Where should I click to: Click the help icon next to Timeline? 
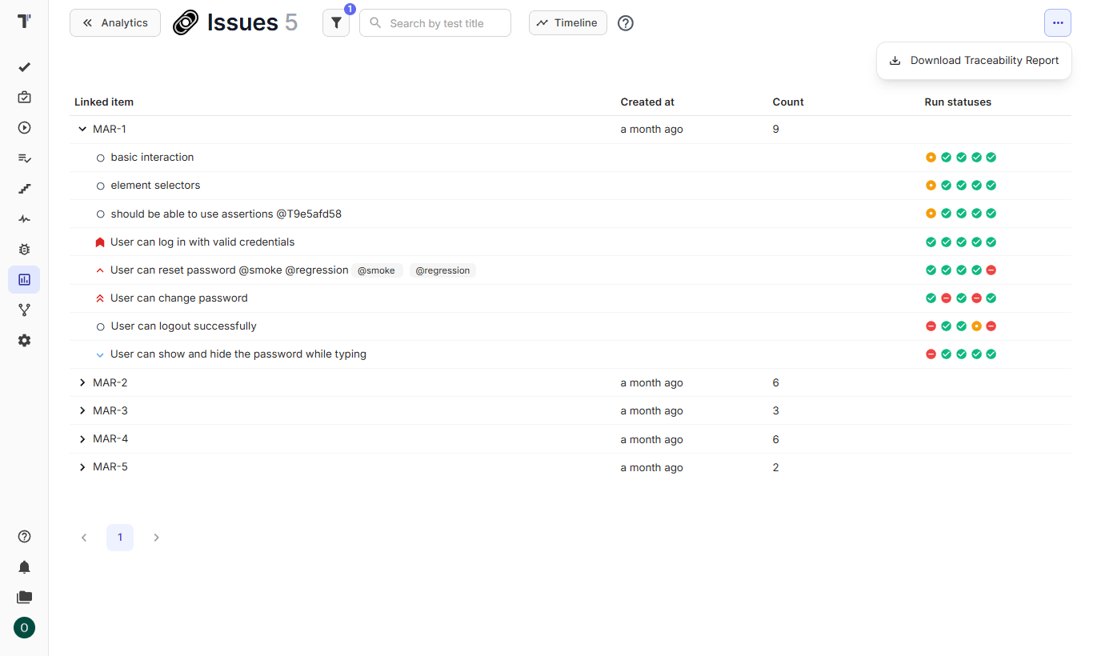(626, 23)
